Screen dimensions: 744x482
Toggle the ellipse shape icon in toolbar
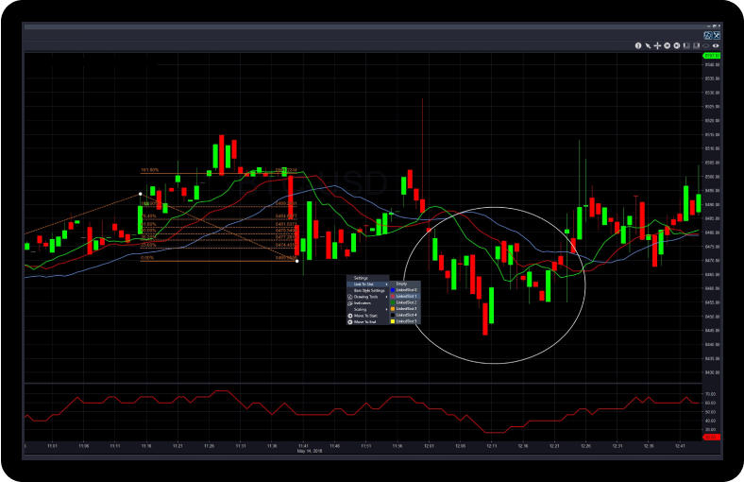[x=705, y=45]
